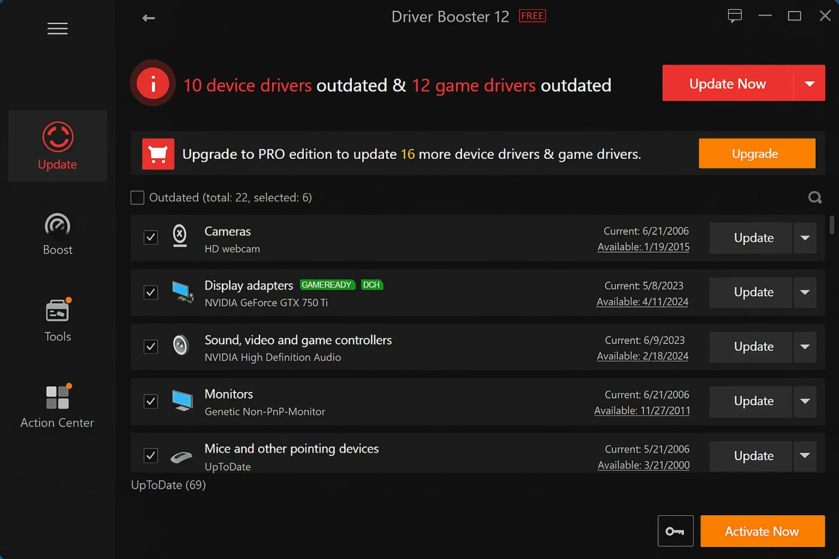Viewport: 839px width, 559px height.
Task: Open Display adapters available date 4/11/2024 link
Action: click(642, 302)
